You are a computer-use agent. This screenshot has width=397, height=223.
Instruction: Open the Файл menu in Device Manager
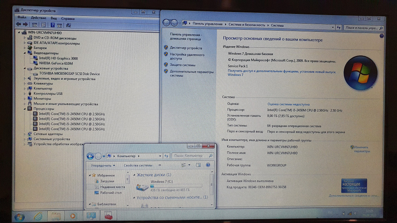click(x=22, y=17)
